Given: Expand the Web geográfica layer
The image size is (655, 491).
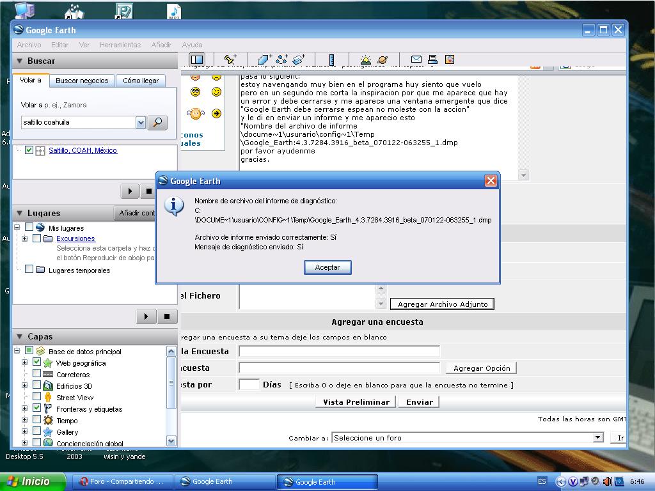Looking at the screenshot, I should (25, 362).
